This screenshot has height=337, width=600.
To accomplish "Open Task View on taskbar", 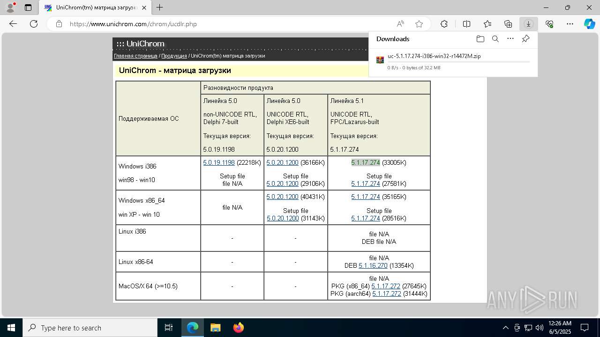I will [169, 328].
